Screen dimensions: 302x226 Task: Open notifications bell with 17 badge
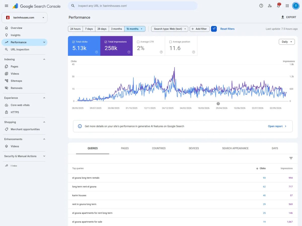(278, 6)
